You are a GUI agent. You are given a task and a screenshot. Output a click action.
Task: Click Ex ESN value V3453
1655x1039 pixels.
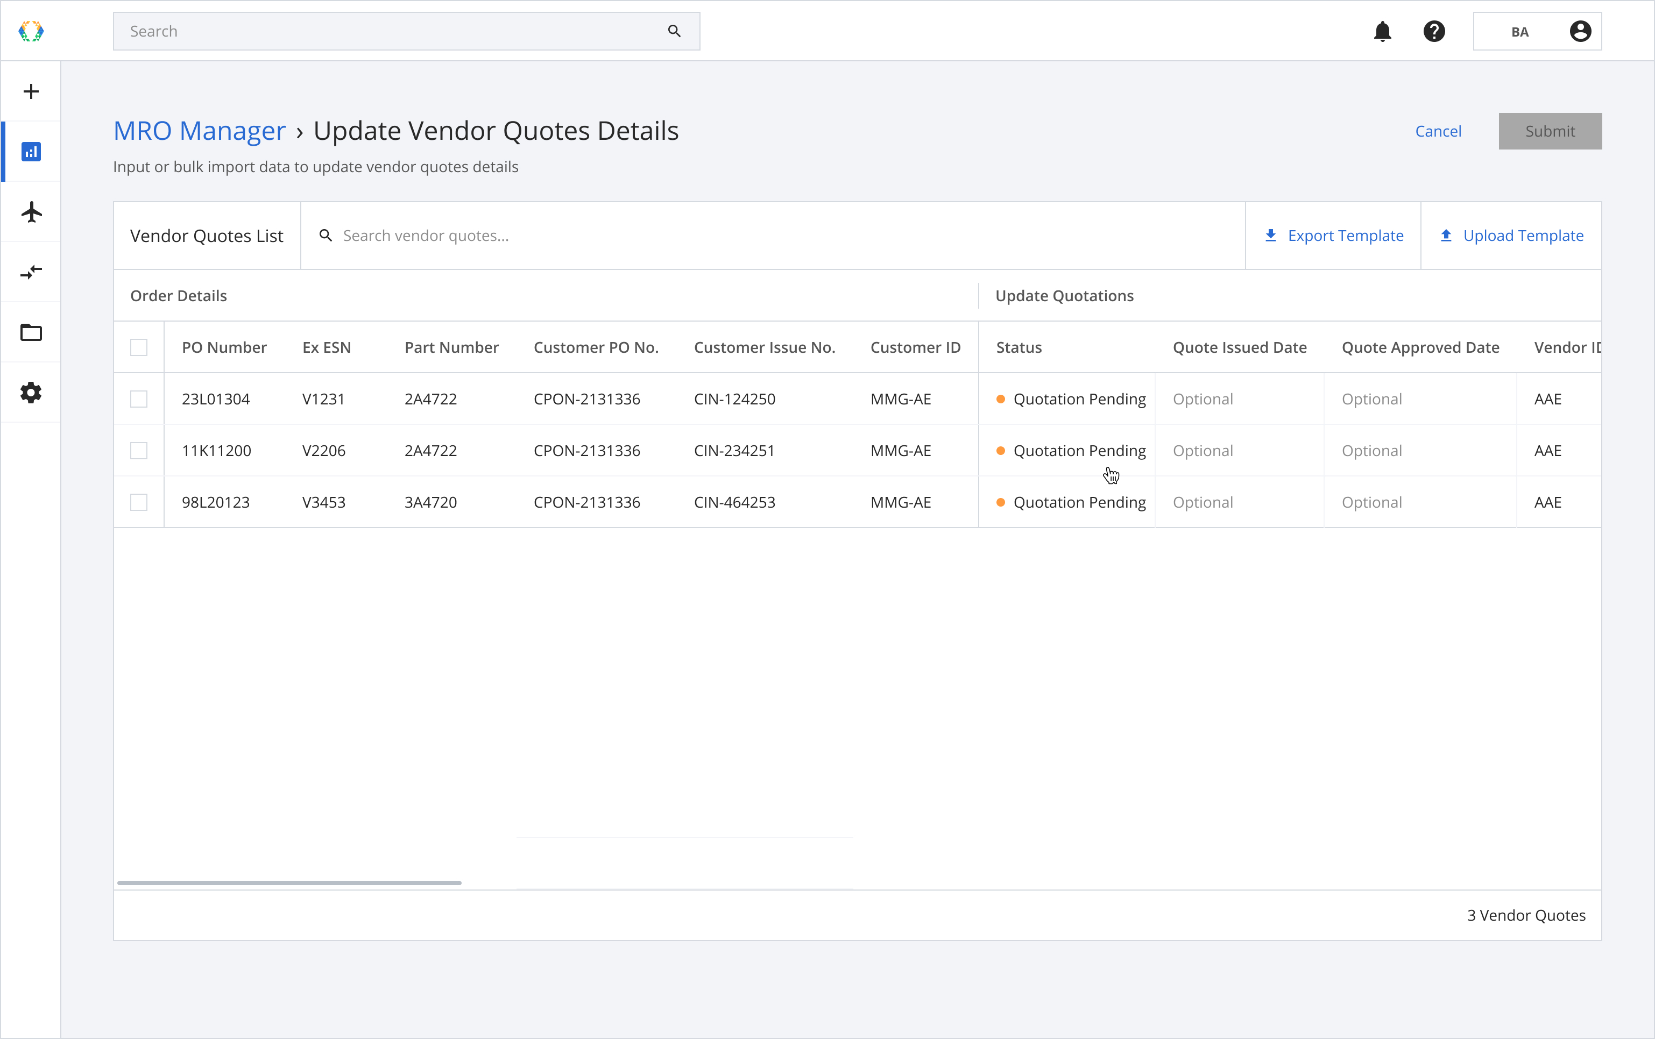(324, 502)
